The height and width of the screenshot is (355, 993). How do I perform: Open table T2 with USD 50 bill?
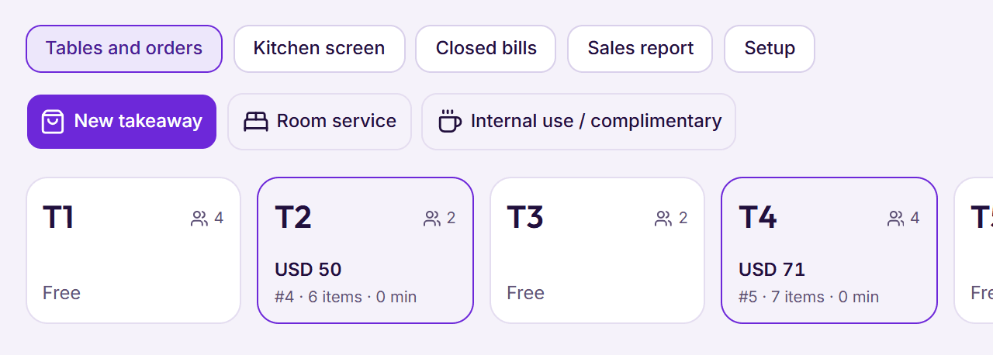pos(365,250)
